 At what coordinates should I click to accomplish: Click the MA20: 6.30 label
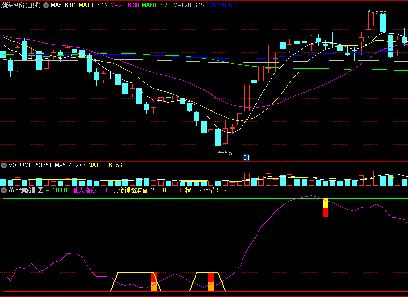125,5
